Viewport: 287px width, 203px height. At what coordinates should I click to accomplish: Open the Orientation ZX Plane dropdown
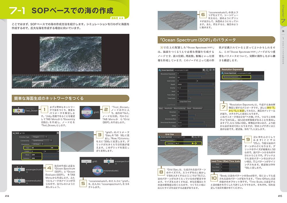click(x=37, y=144)
